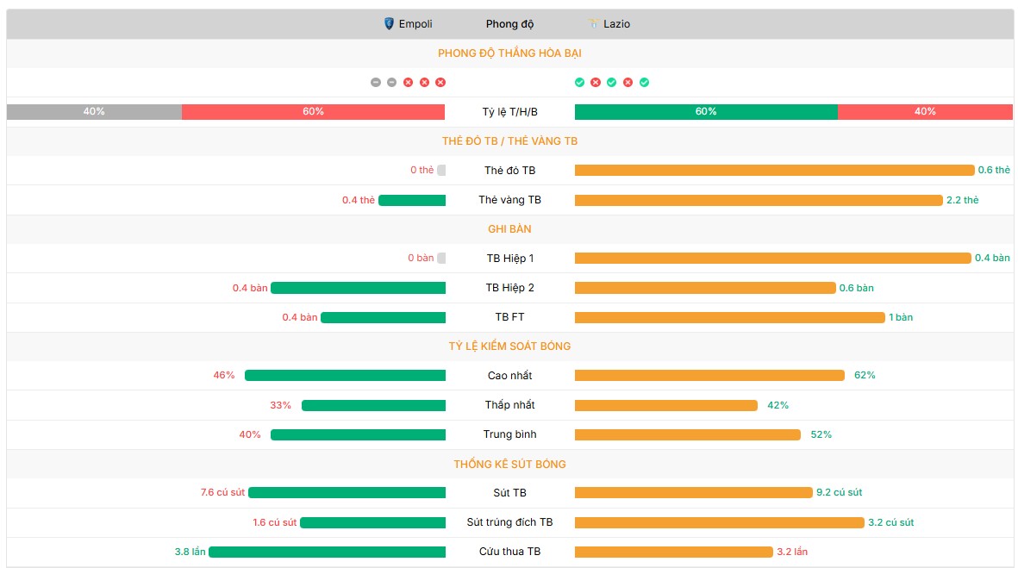
Task: Click Empoli's 3.8 lần saves bar
Action: (328, 552)
